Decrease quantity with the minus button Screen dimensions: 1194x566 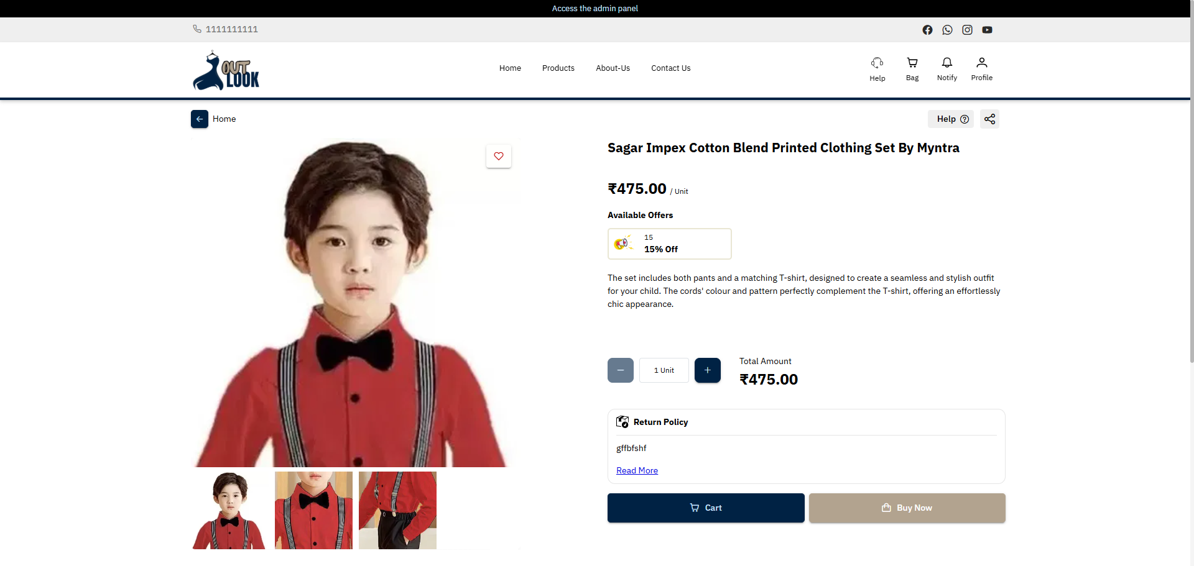tap(621, 370)
